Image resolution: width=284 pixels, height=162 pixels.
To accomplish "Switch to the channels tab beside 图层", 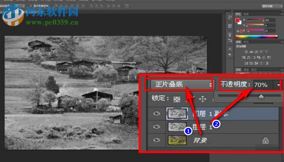I will coord(246,70).
